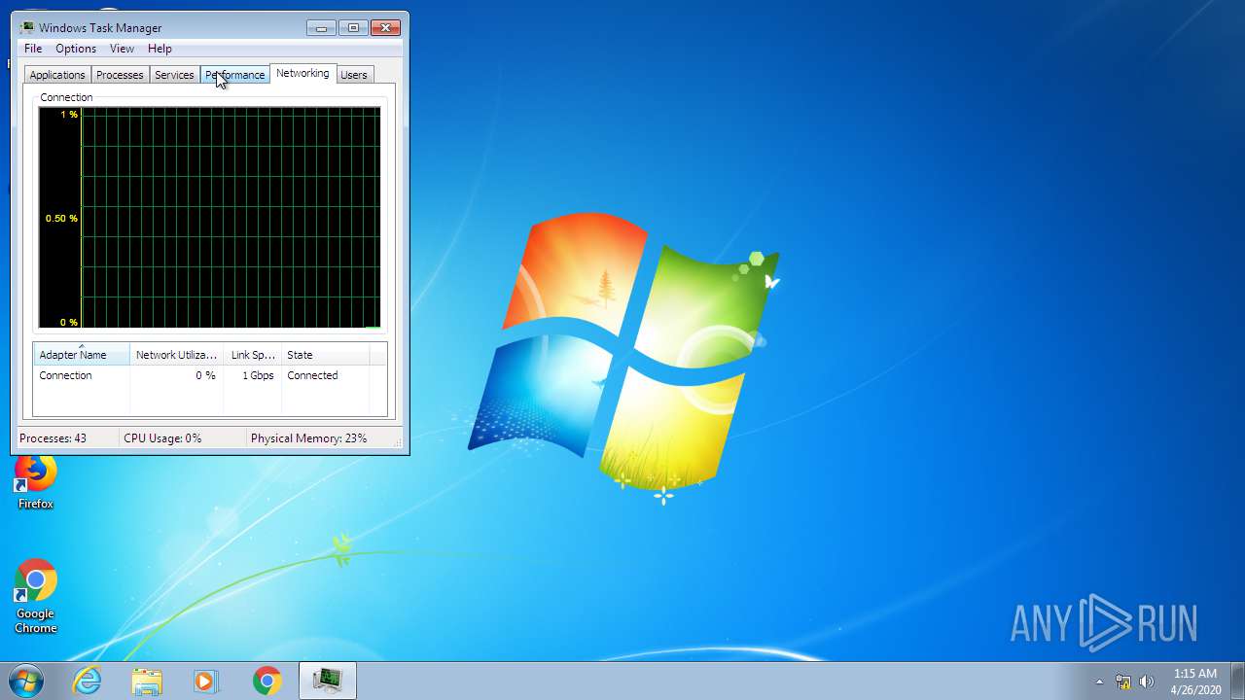
Task: Switch to the Processes tab
Action: pyautogui.click(x=120, y=75)
